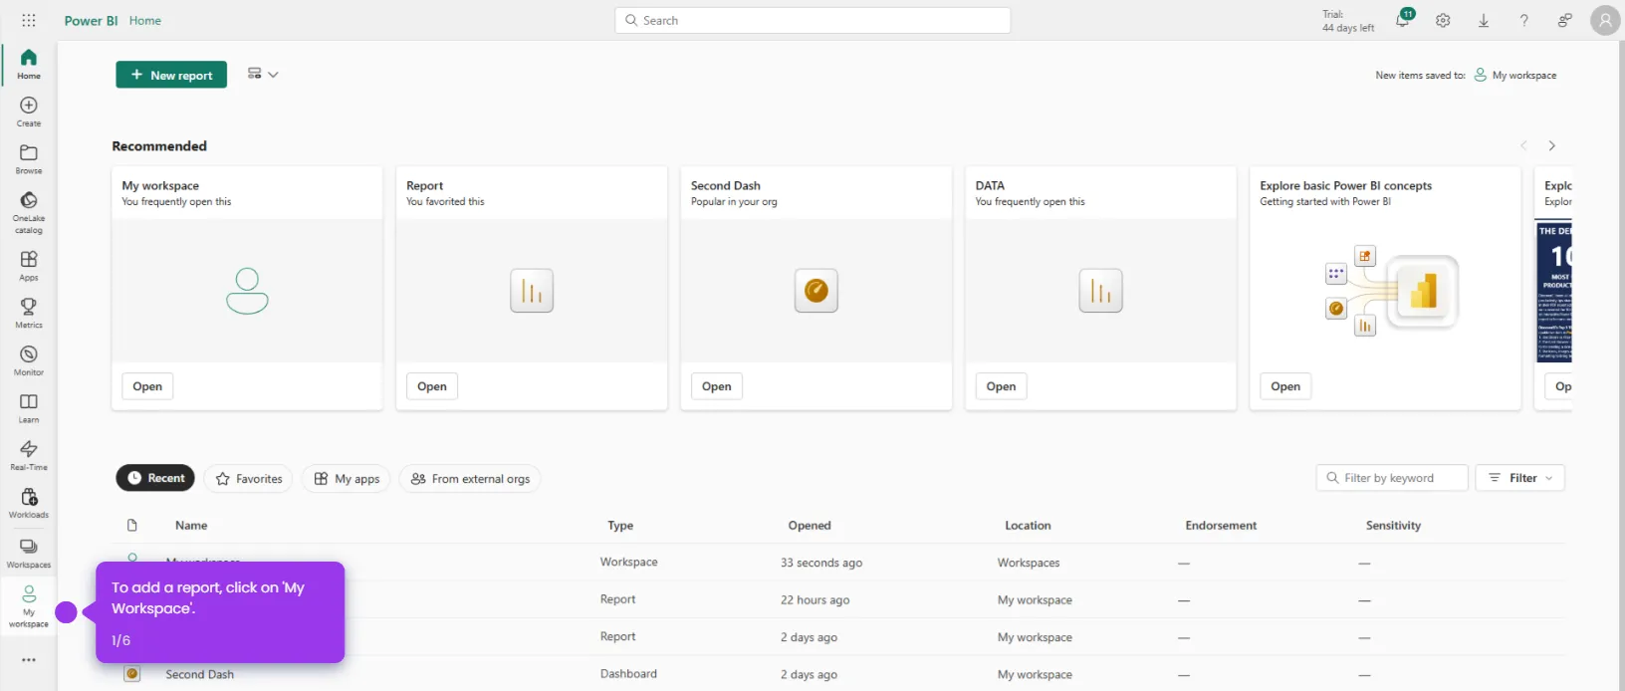Viewport: 1625px width, 691px height.
Task: Open the account profile avatar
Action: click(x=1605, y=20)
